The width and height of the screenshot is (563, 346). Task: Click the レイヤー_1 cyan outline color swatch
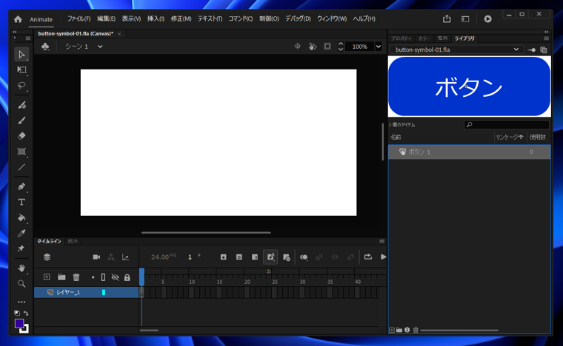coord(104,292)
